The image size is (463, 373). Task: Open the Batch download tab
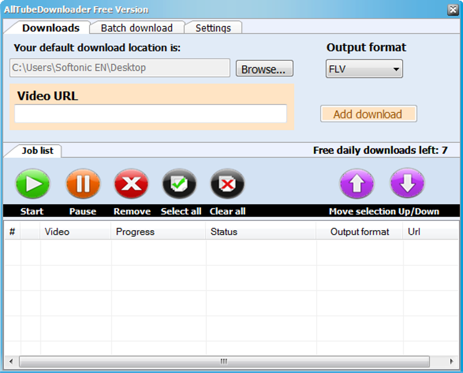137,28
